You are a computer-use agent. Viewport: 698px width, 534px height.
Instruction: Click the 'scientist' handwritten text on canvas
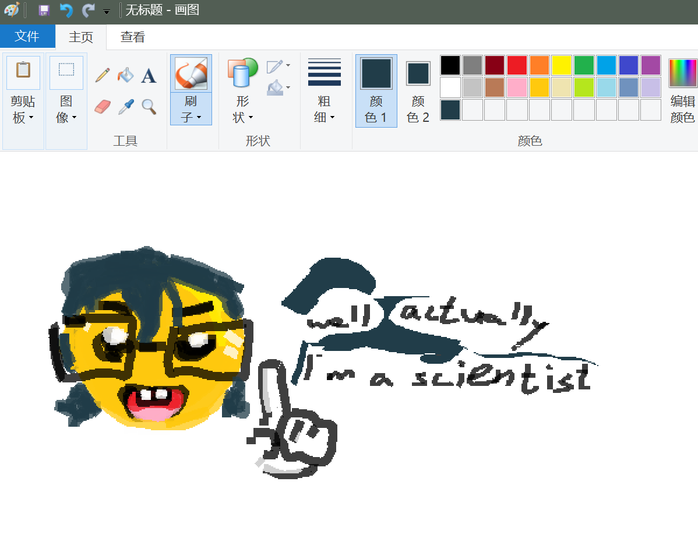pyautogui.click(x=502, y=378)
